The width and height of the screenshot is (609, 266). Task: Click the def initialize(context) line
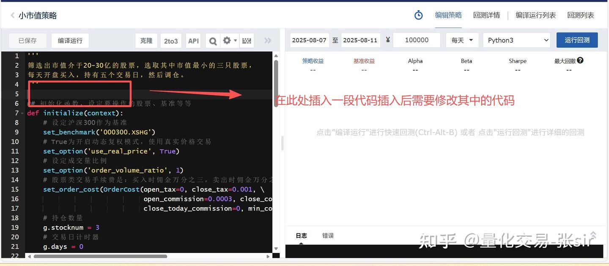(x=75, y=113)
